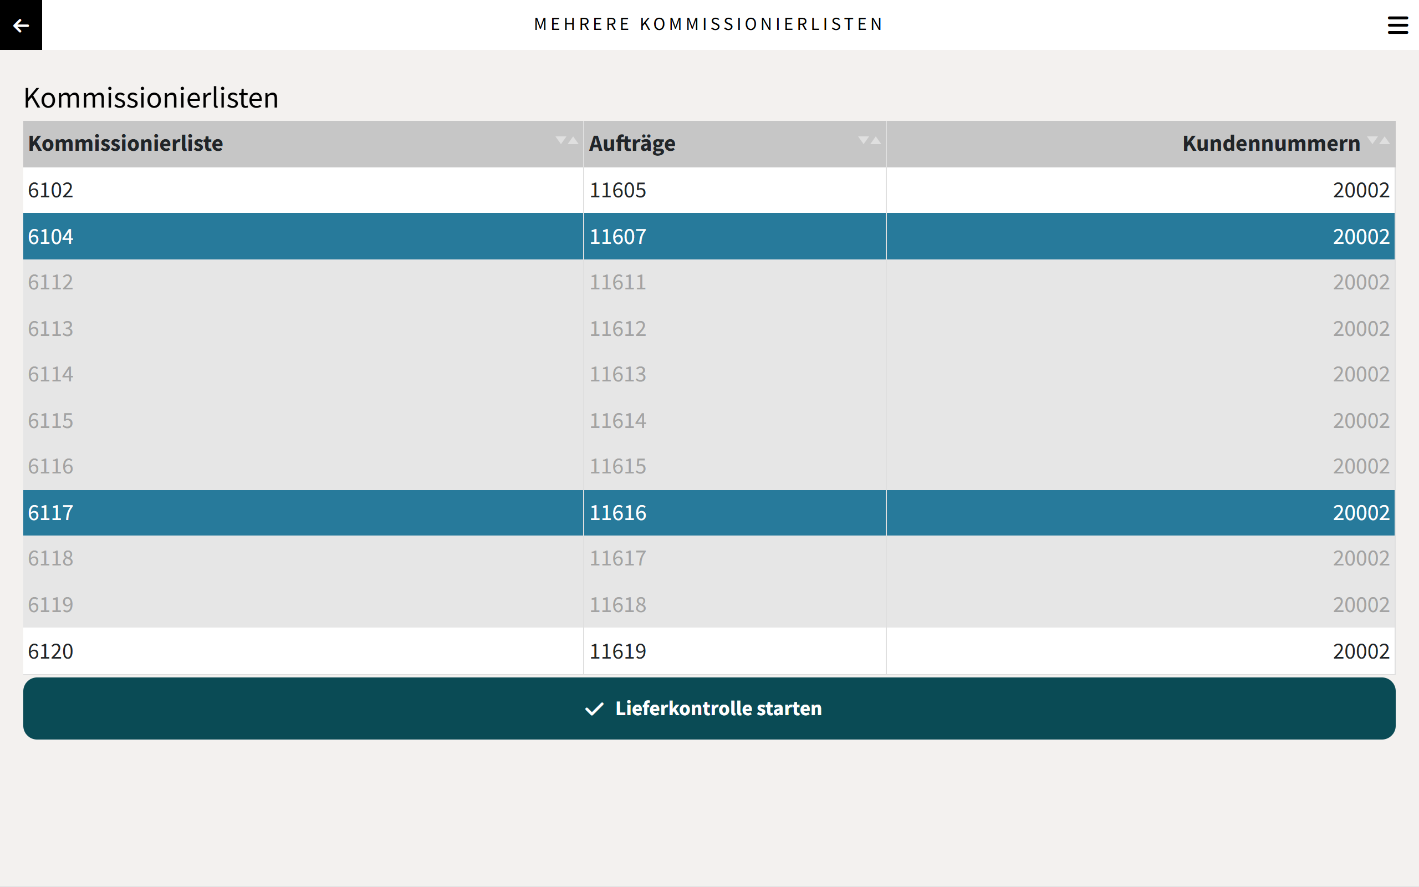Sort by Kundennummern column arrows
1419x887 pixels.
pos(1379,140)
